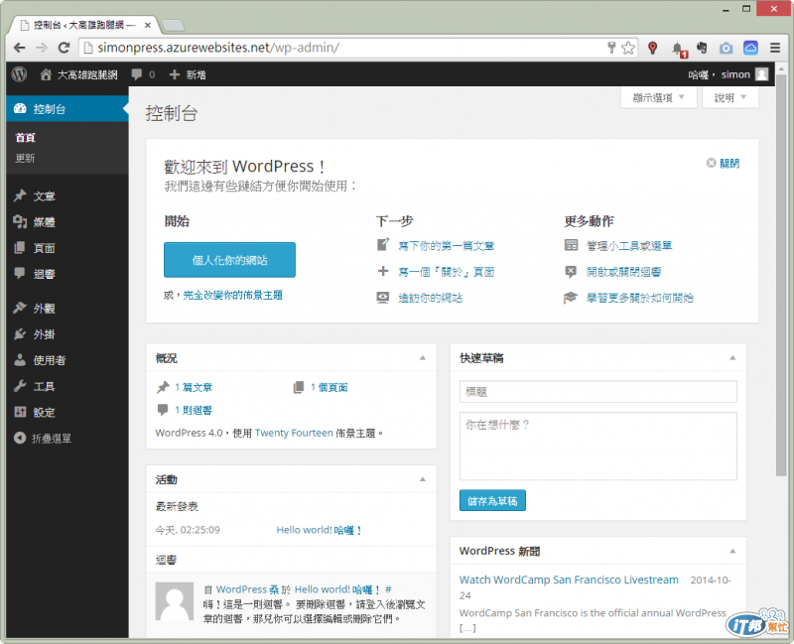Focus the 你在想什麼 draft textarea

pyautogui.click(x=598, y=447)
